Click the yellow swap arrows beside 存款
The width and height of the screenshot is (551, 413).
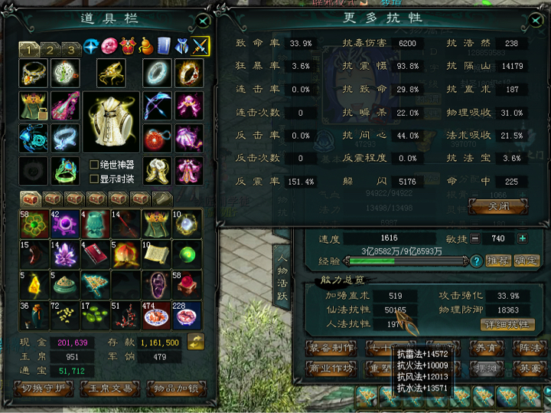pos(196,342)
